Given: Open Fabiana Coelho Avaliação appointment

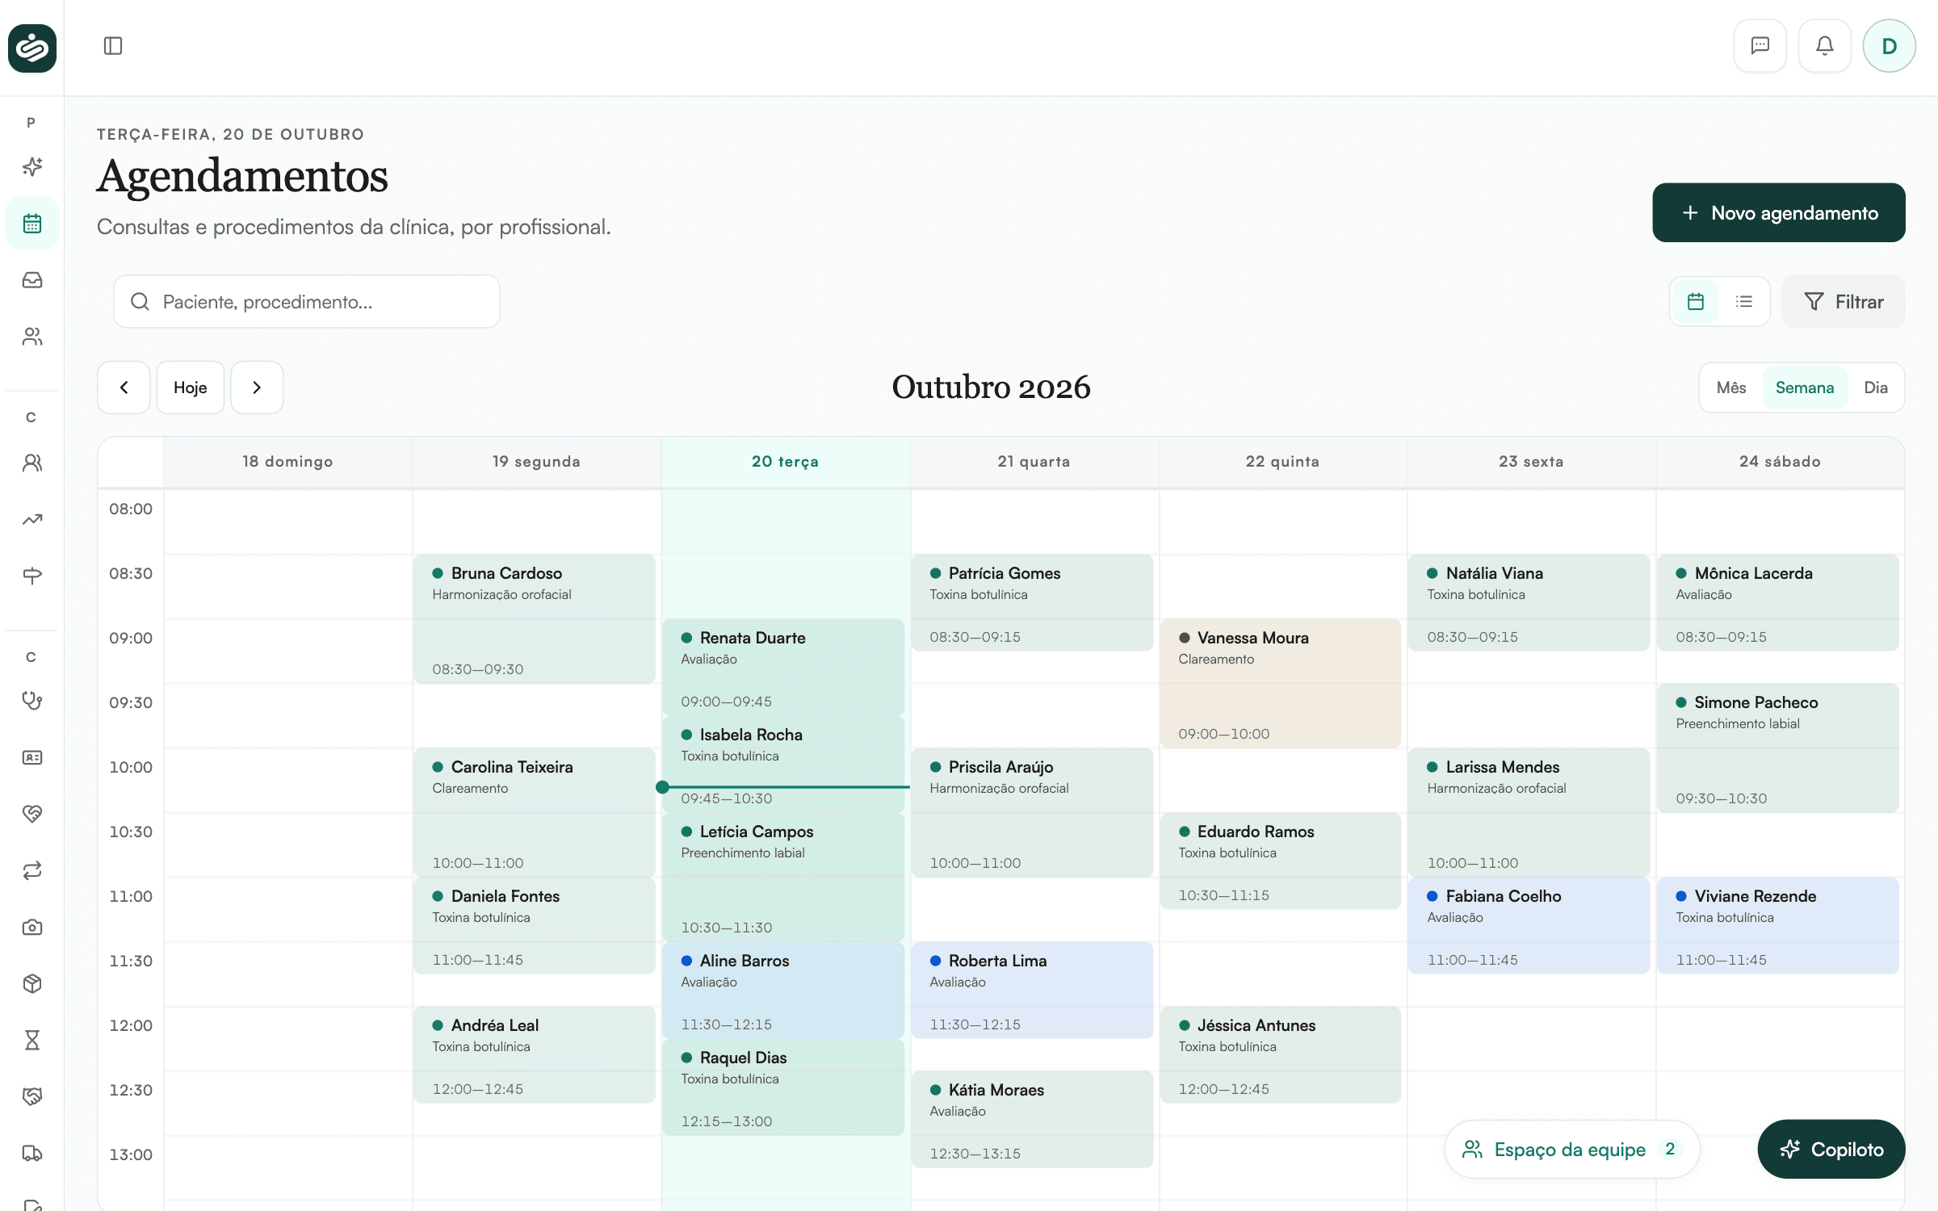Looking at the screenshot, I should click(1529, 926).
